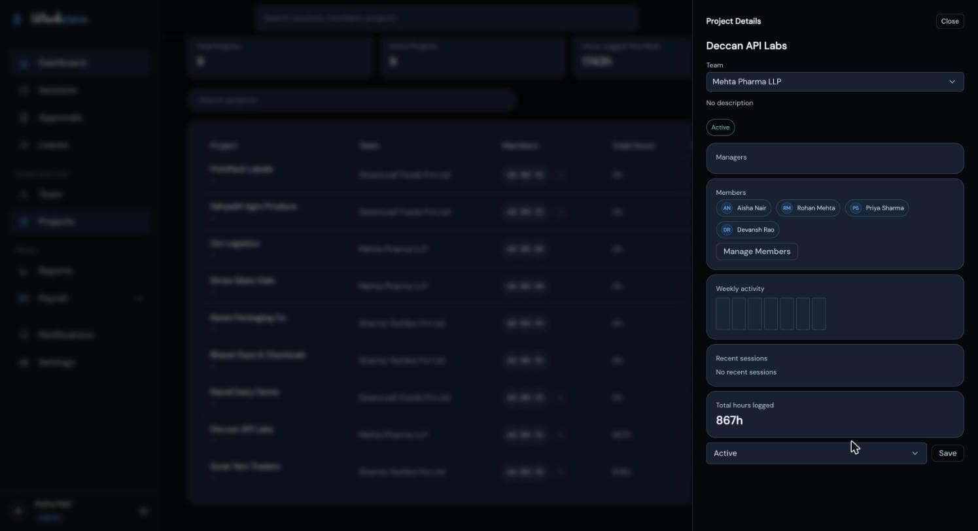Viewport: 978px width, 531px height.
Task: Click the Members section label
Action: (x=731, y=192)
